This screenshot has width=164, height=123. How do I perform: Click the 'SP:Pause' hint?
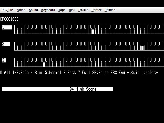click(x=100, y=73)
